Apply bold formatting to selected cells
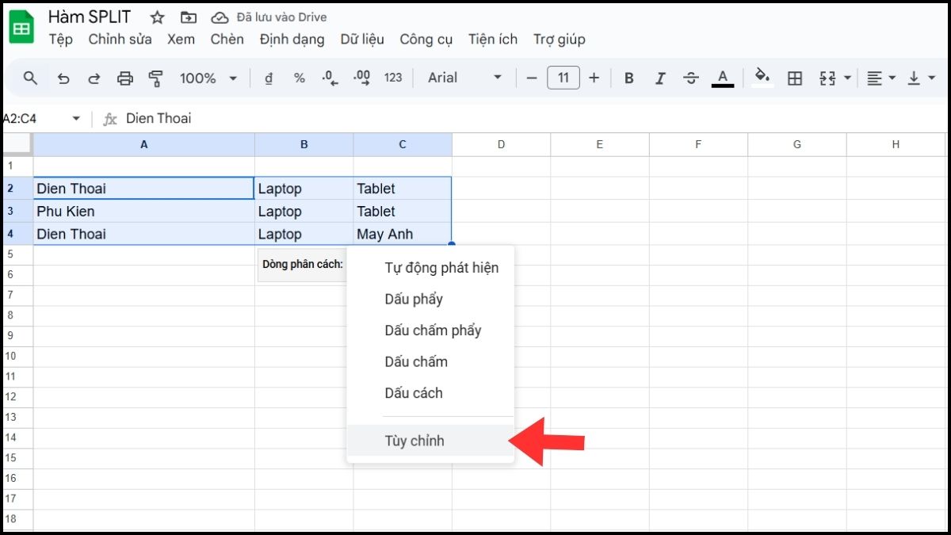Viewport: 951px width, 535px height. click(x=628, y=78)
